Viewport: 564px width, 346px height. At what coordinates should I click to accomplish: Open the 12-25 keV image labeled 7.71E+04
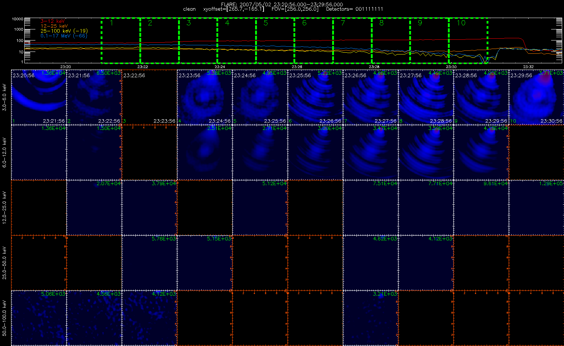(426, 207)
